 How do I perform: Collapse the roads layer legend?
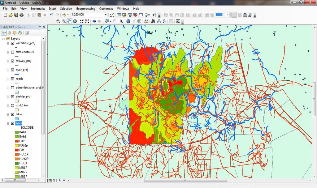coord(8,79)
